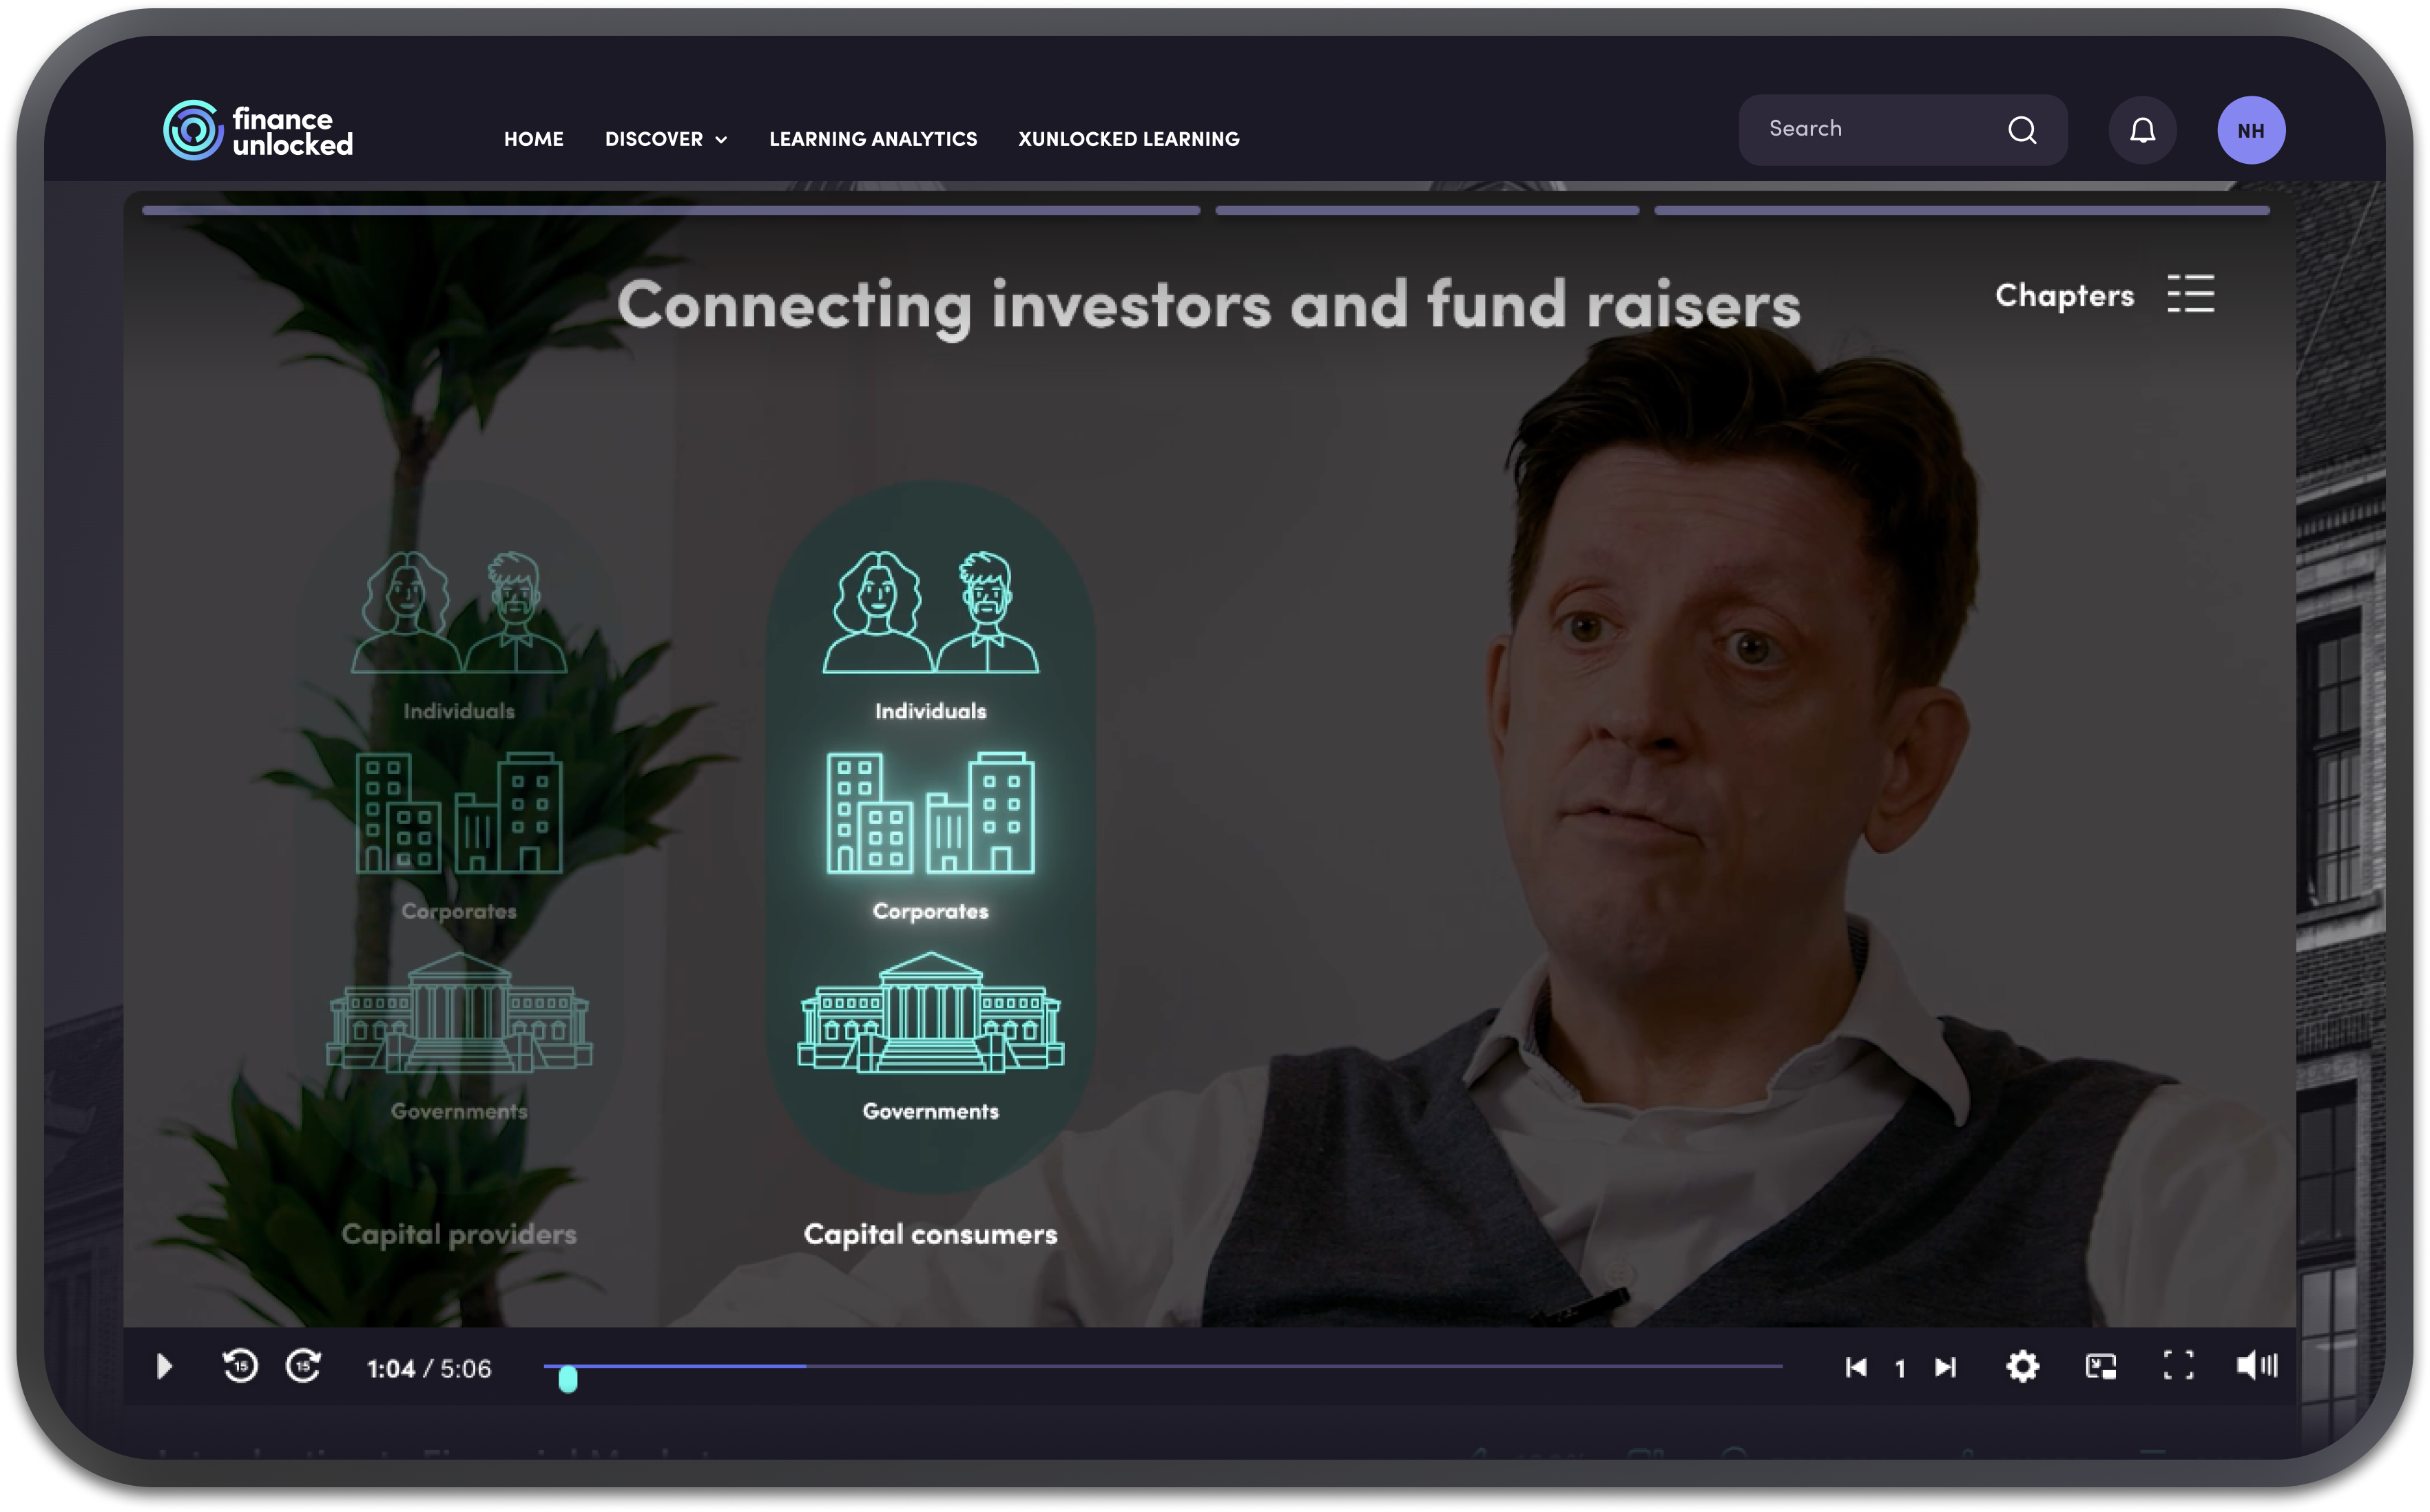Image resolution: width=2430 pixels, height=1512 pixels.
Task: Jump to next chapter
Action: 1945,1367
